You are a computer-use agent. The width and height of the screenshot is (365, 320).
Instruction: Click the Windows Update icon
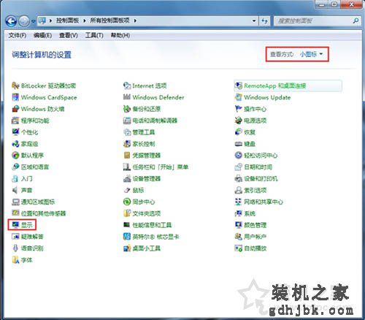pos(238,97)
